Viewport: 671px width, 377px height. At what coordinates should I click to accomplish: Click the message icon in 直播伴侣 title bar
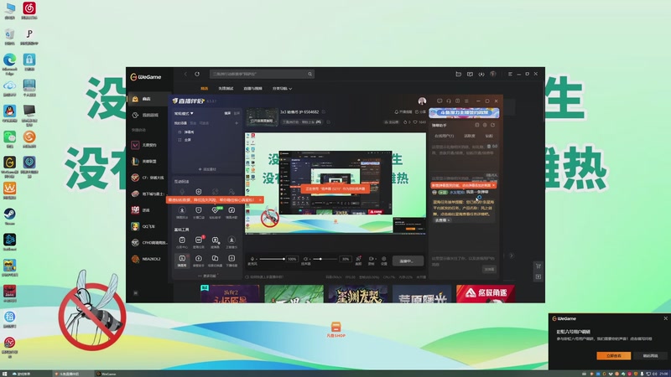tap(439, 101)
